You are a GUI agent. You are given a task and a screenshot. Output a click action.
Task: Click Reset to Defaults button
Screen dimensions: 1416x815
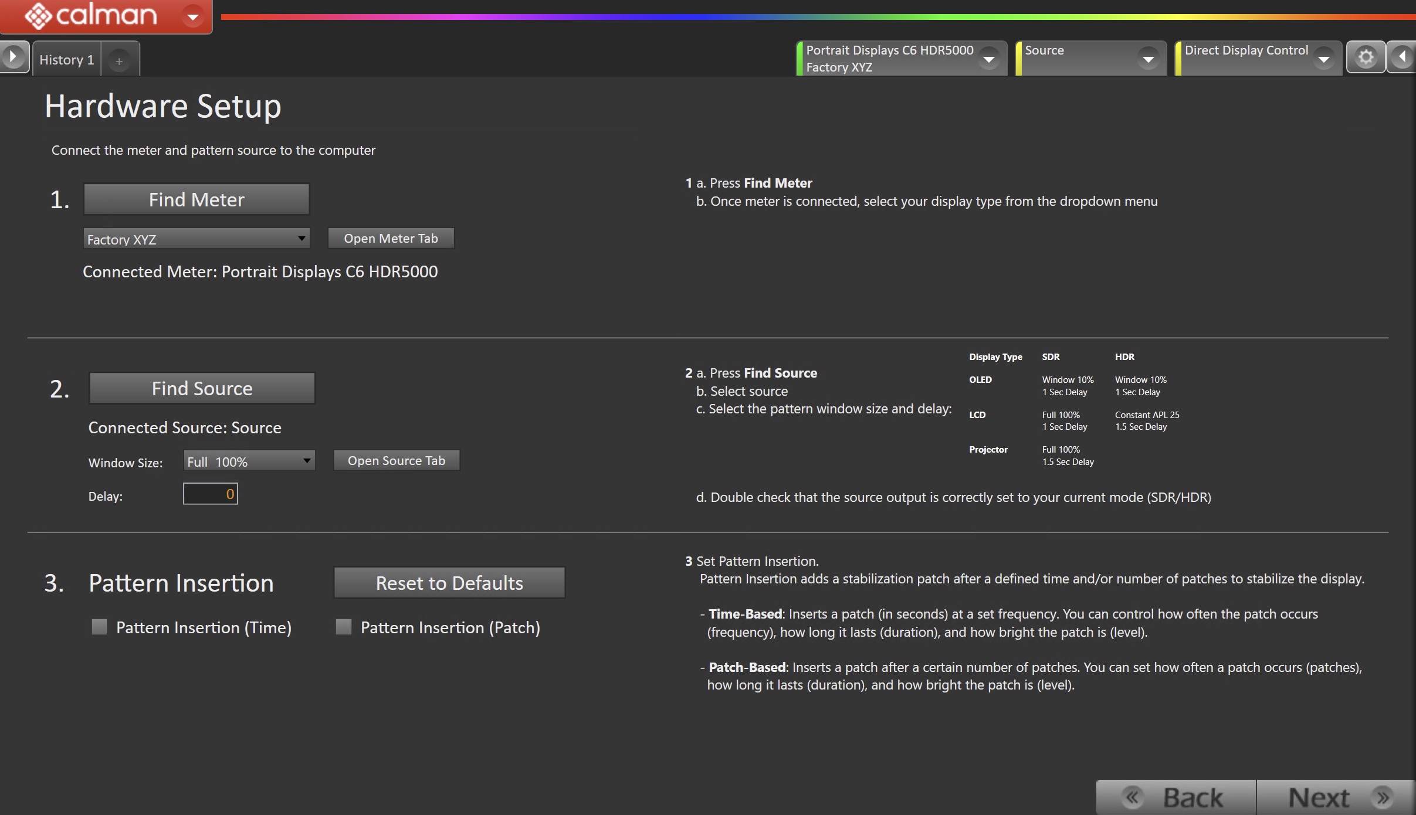[449, 583]
